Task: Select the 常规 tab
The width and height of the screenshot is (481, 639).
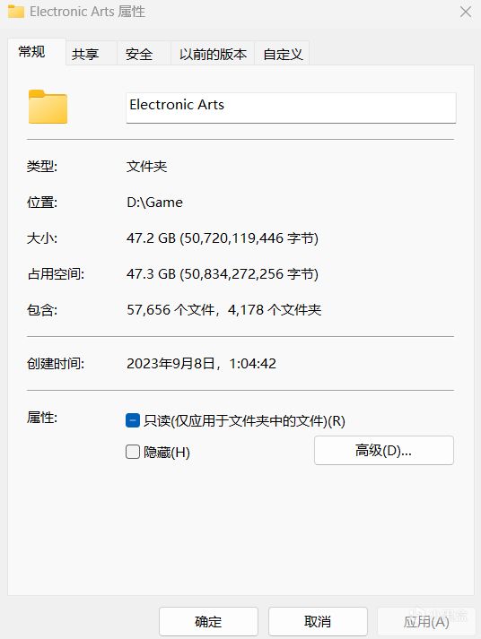Action: click(31, 52)
